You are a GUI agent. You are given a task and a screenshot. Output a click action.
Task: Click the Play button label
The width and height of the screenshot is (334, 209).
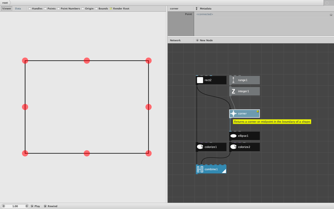(37, 206)
